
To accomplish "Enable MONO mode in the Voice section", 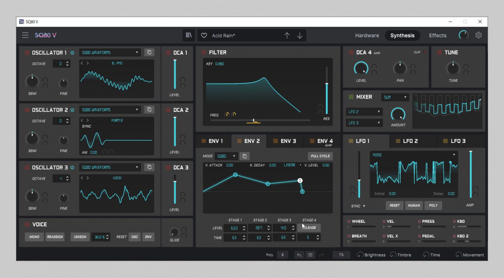I will click(34, 237).
